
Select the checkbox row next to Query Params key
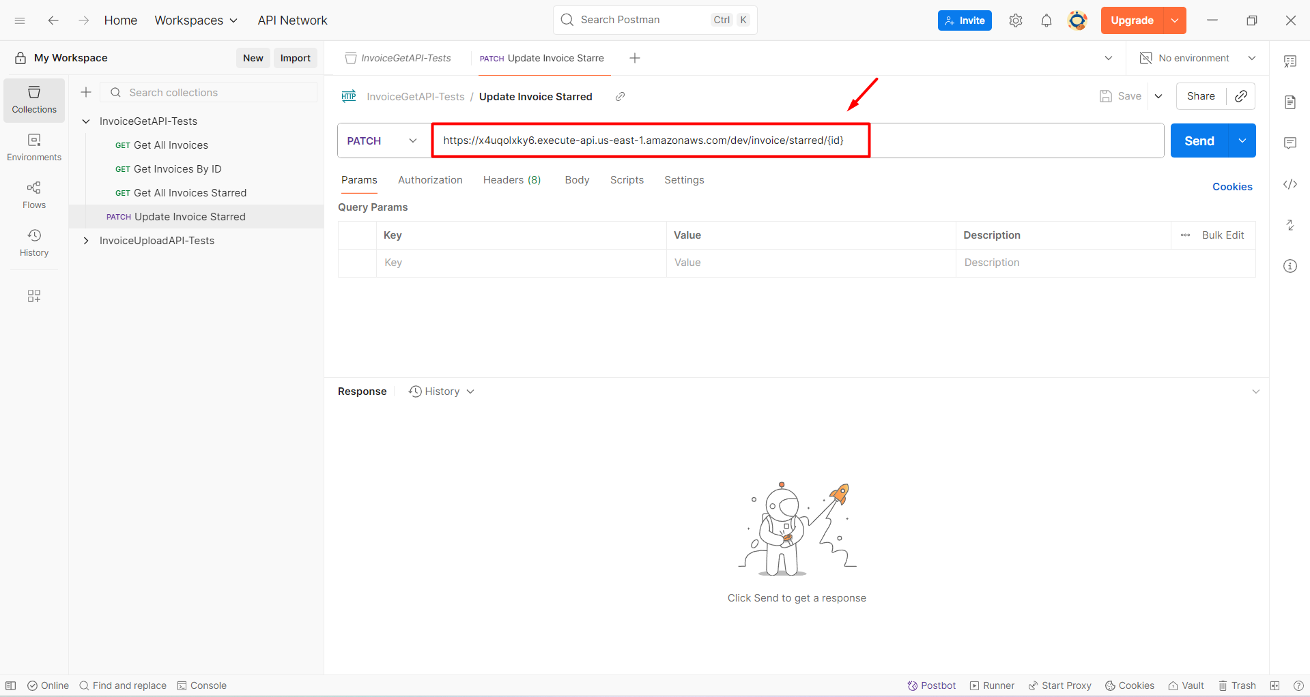point(356,263)
